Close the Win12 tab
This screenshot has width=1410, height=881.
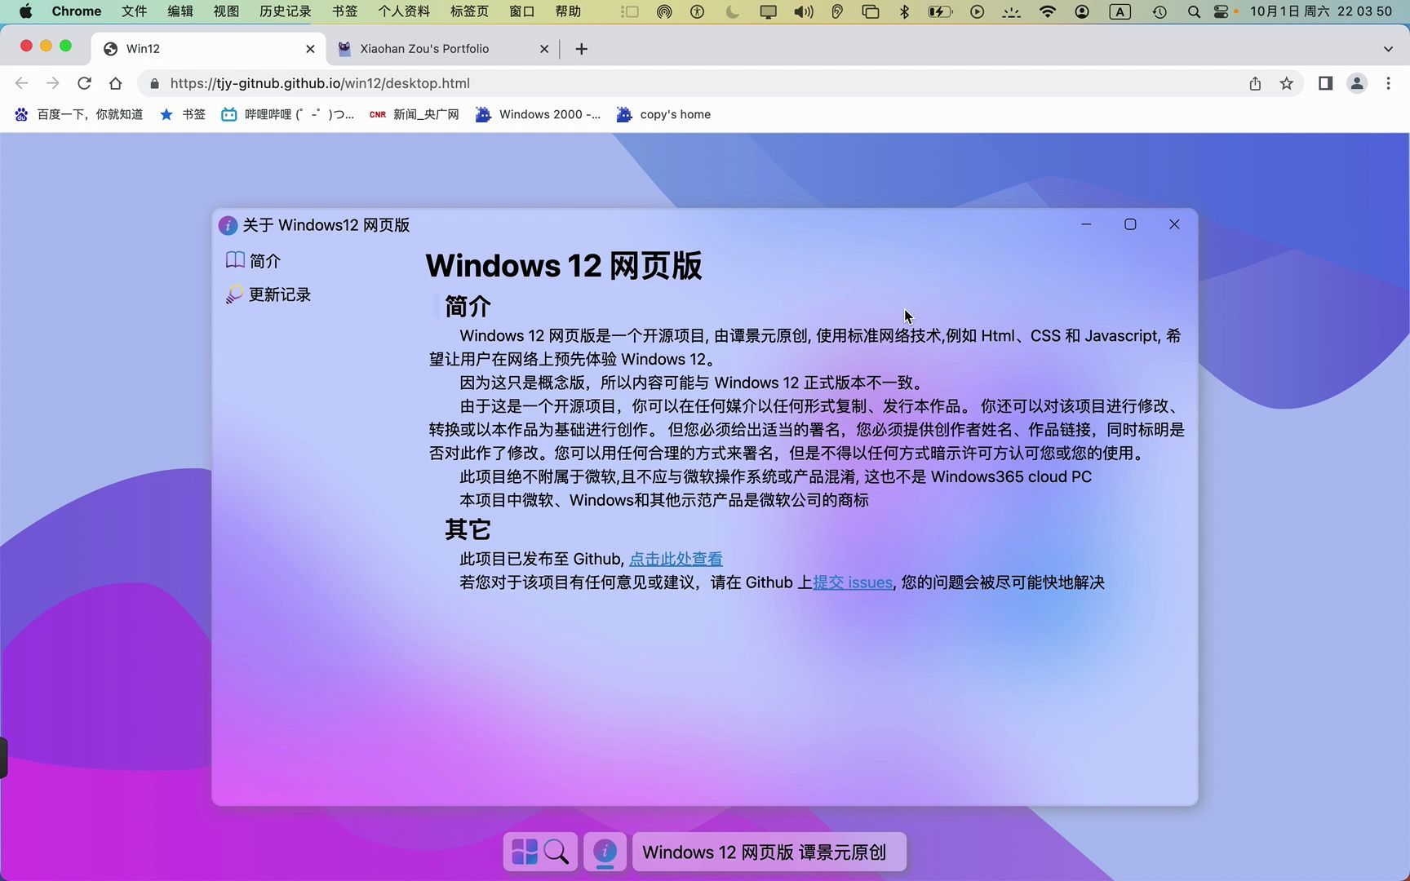[310, 49]
